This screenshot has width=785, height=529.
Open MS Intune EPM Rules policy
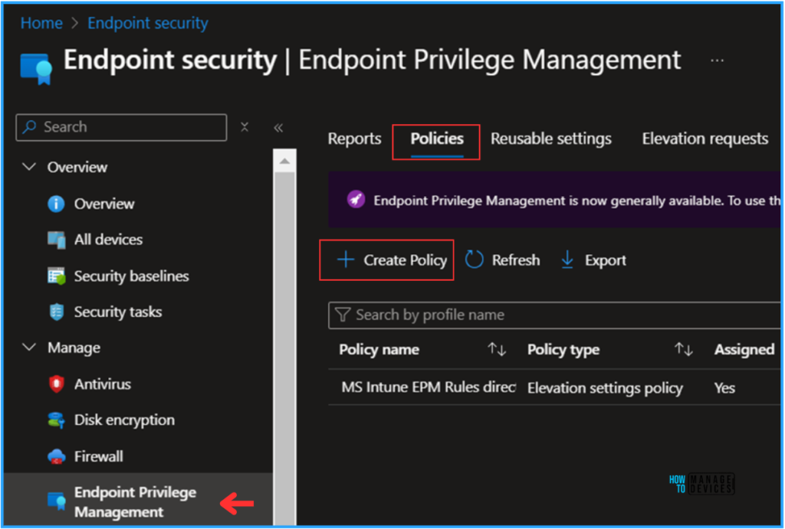coord(429,387)
